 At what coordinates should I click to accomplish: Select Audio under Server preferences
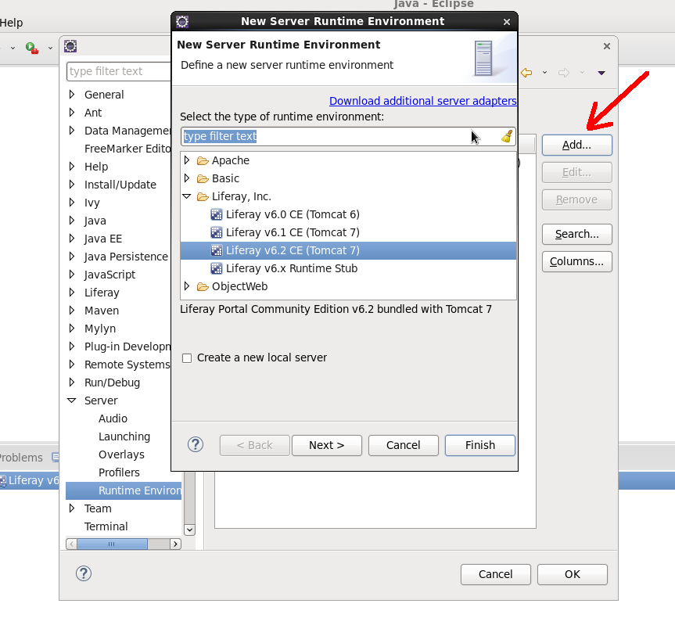coord(113,418)
